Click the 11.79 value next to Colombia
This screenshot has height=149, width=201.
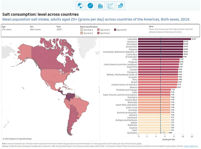[x=193, y=39]
